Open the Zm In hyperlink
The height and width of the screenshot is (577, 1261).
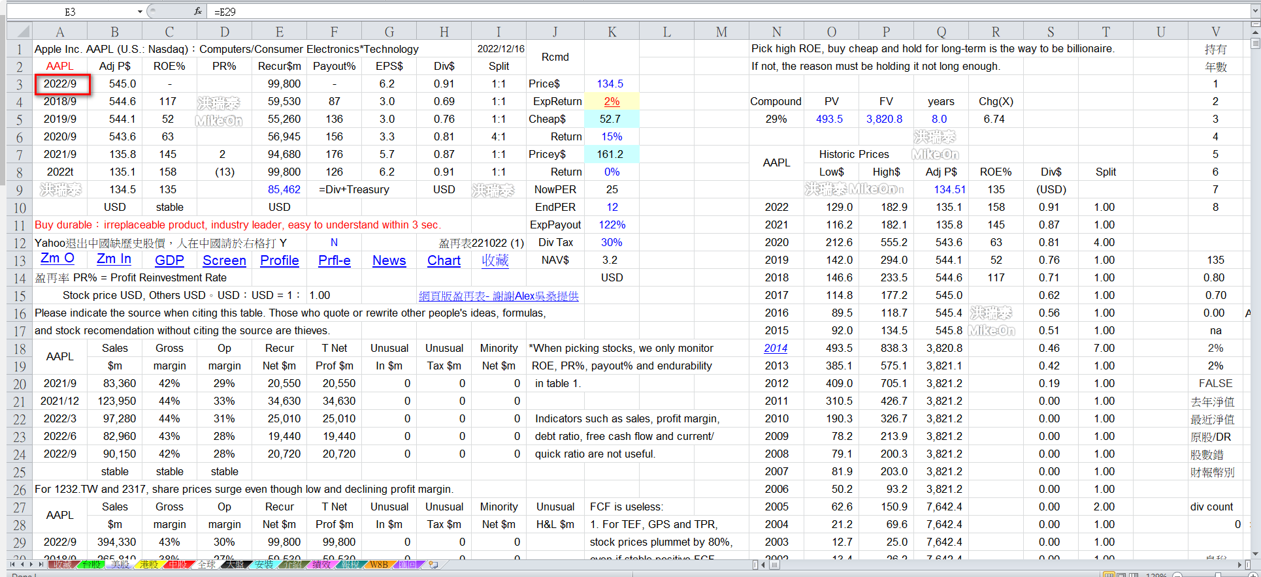pos(114,258)
